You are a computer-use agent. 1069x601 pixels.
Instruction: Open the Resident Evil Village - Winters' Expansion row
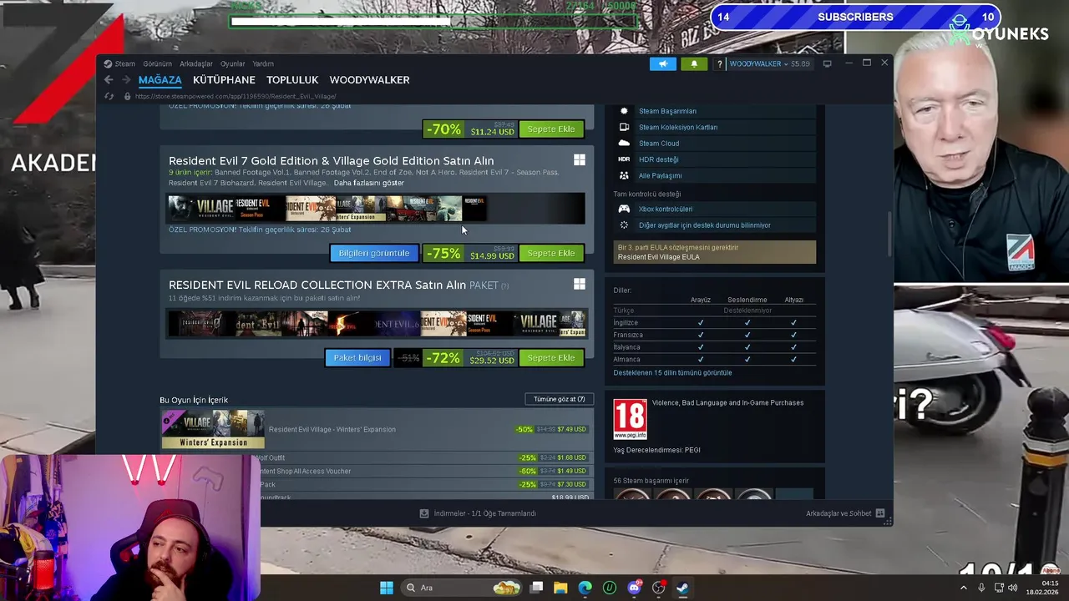click(x=376, y=429)
